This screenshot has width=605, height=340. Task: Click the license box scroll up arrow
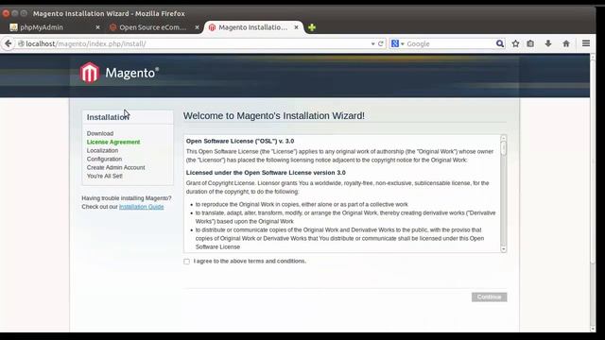tap(503, 138)
